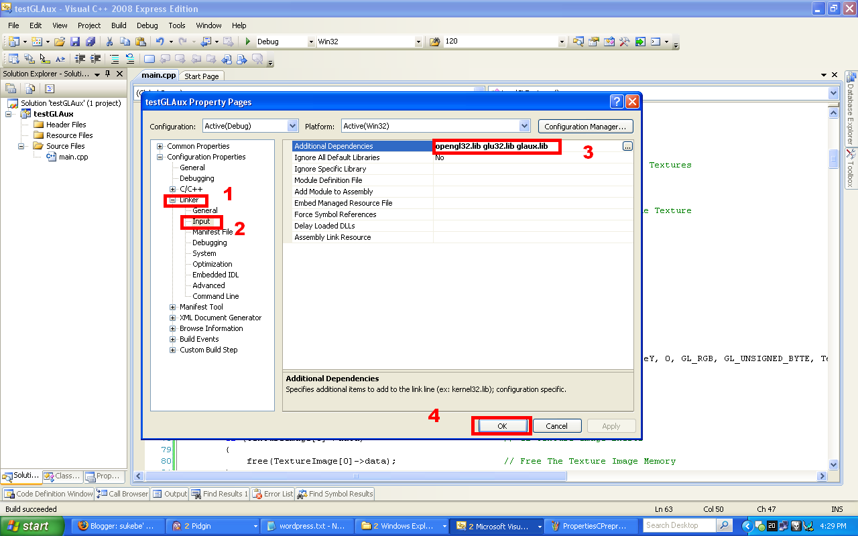Click the Uncomment selected lines icon

click(130, 59)
